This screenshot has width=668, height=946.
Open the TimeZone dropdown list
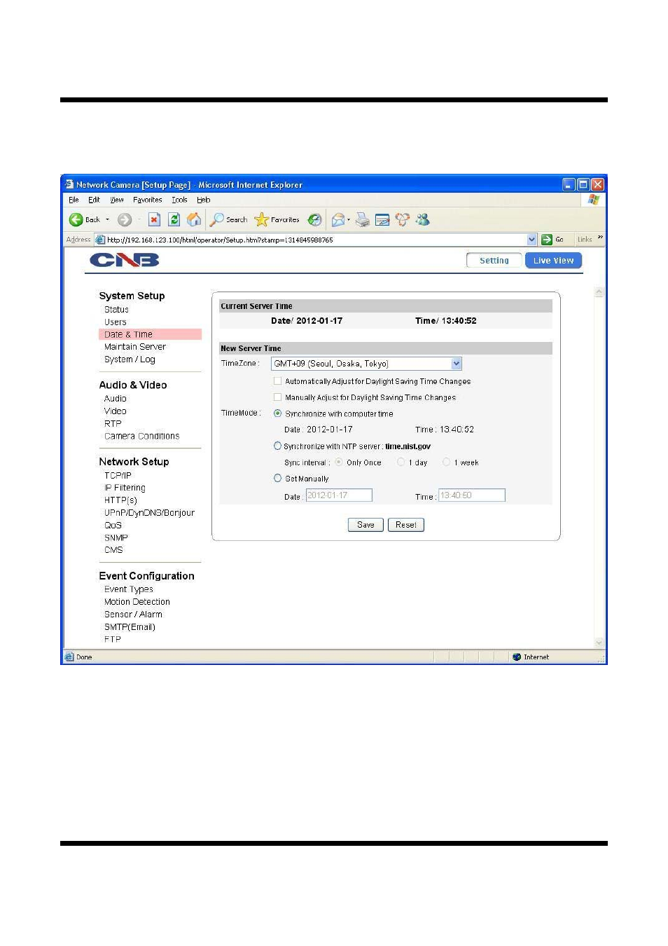(x=457, y=364)
